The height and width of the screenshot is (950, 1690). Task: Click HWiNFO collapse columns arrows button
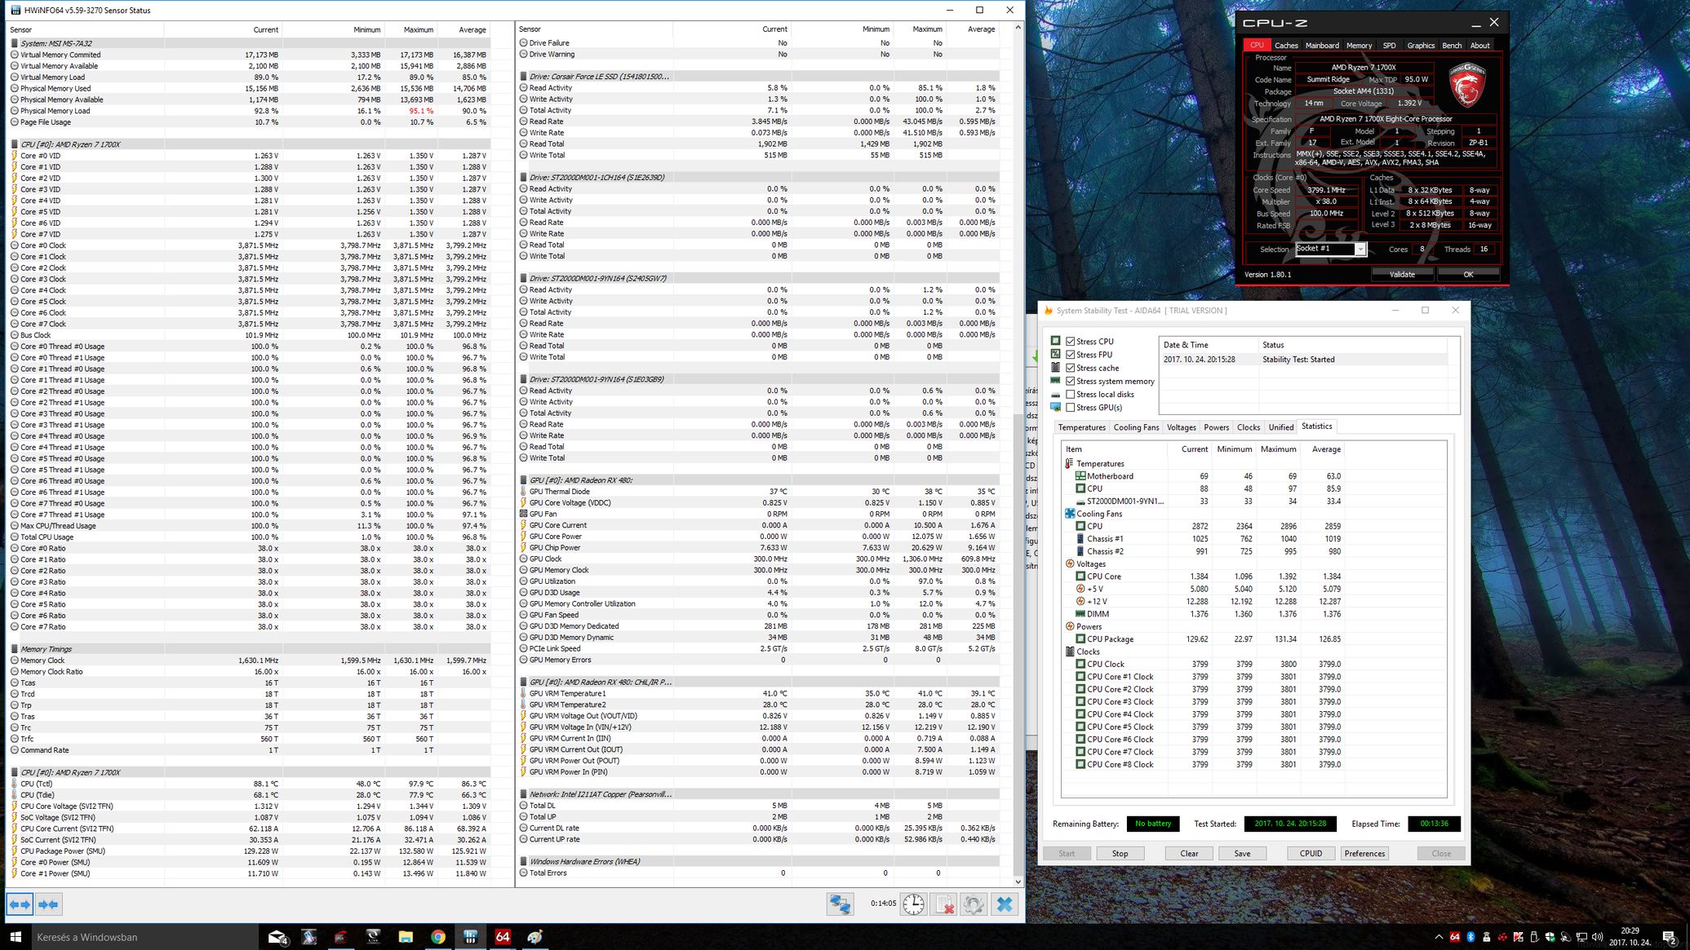click(x=48, y=904)
